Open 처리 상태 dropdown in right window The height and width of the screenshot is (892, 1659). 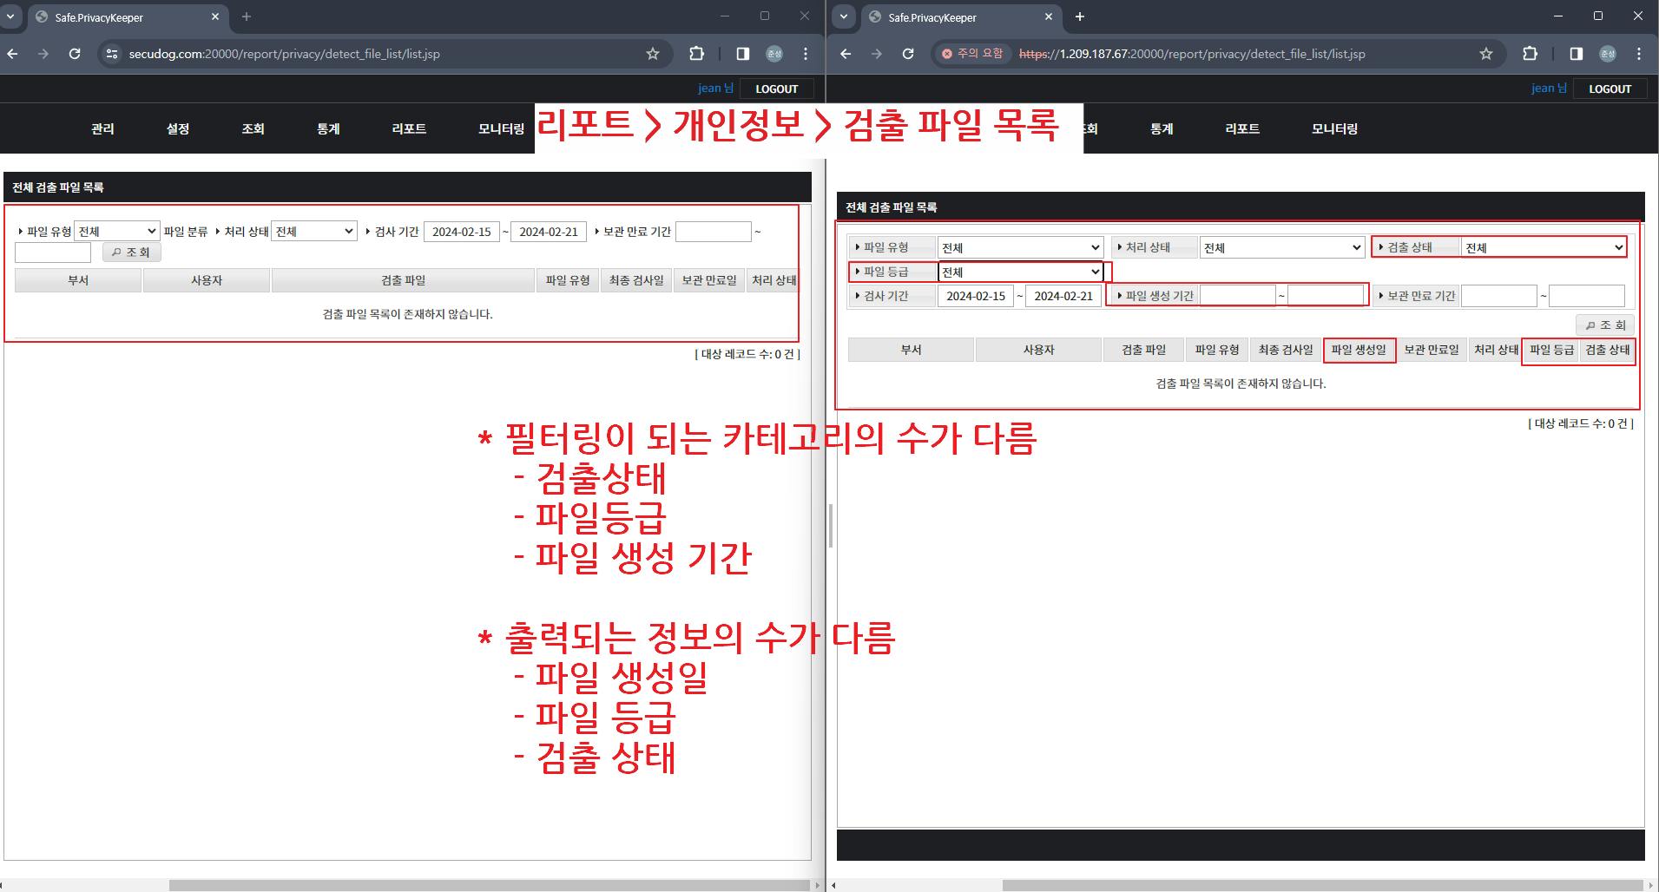pyautogui.click(x=1282, y=247)
